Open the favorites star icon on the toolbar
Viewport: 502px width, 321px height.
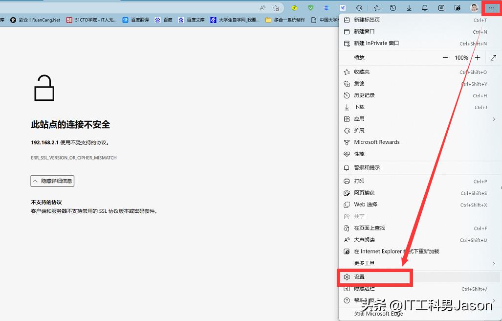[376, 7]
